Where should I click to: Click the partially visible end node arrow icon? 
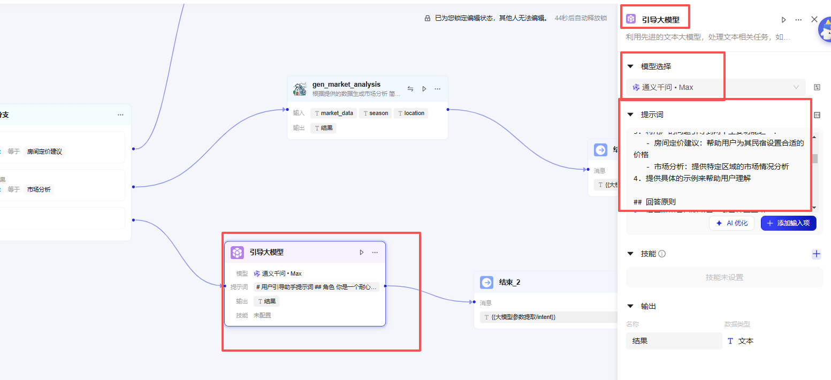pos(600,150)
